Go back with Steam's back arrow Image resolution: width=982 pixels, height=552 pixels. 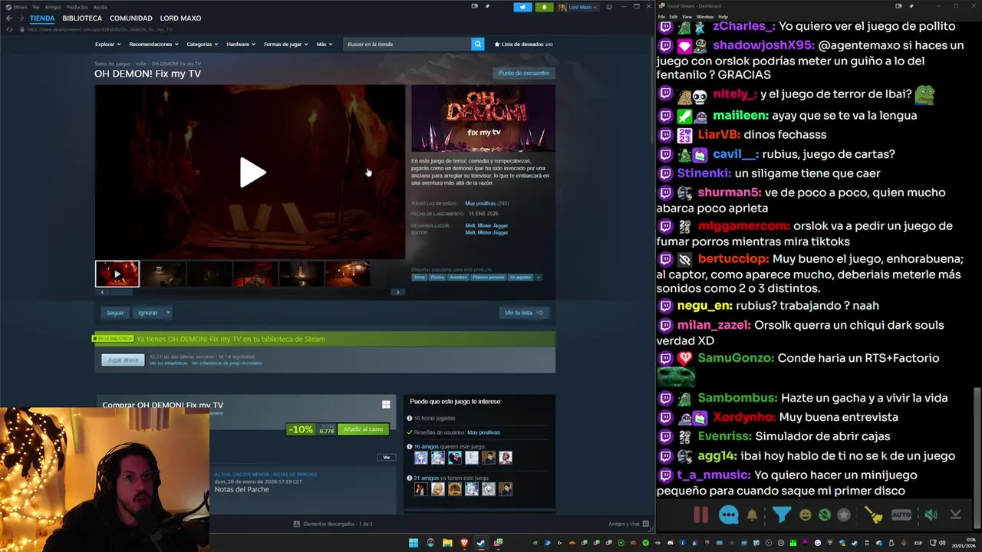pos(9,18)
